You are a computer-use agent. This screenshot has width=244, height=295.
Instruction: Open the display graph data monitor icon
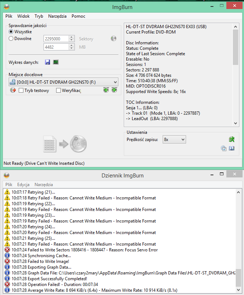(56, 62)
